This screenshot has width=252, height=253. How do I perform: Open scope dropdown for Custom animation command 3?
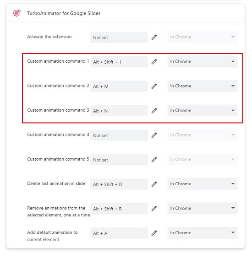pos(203,111)
